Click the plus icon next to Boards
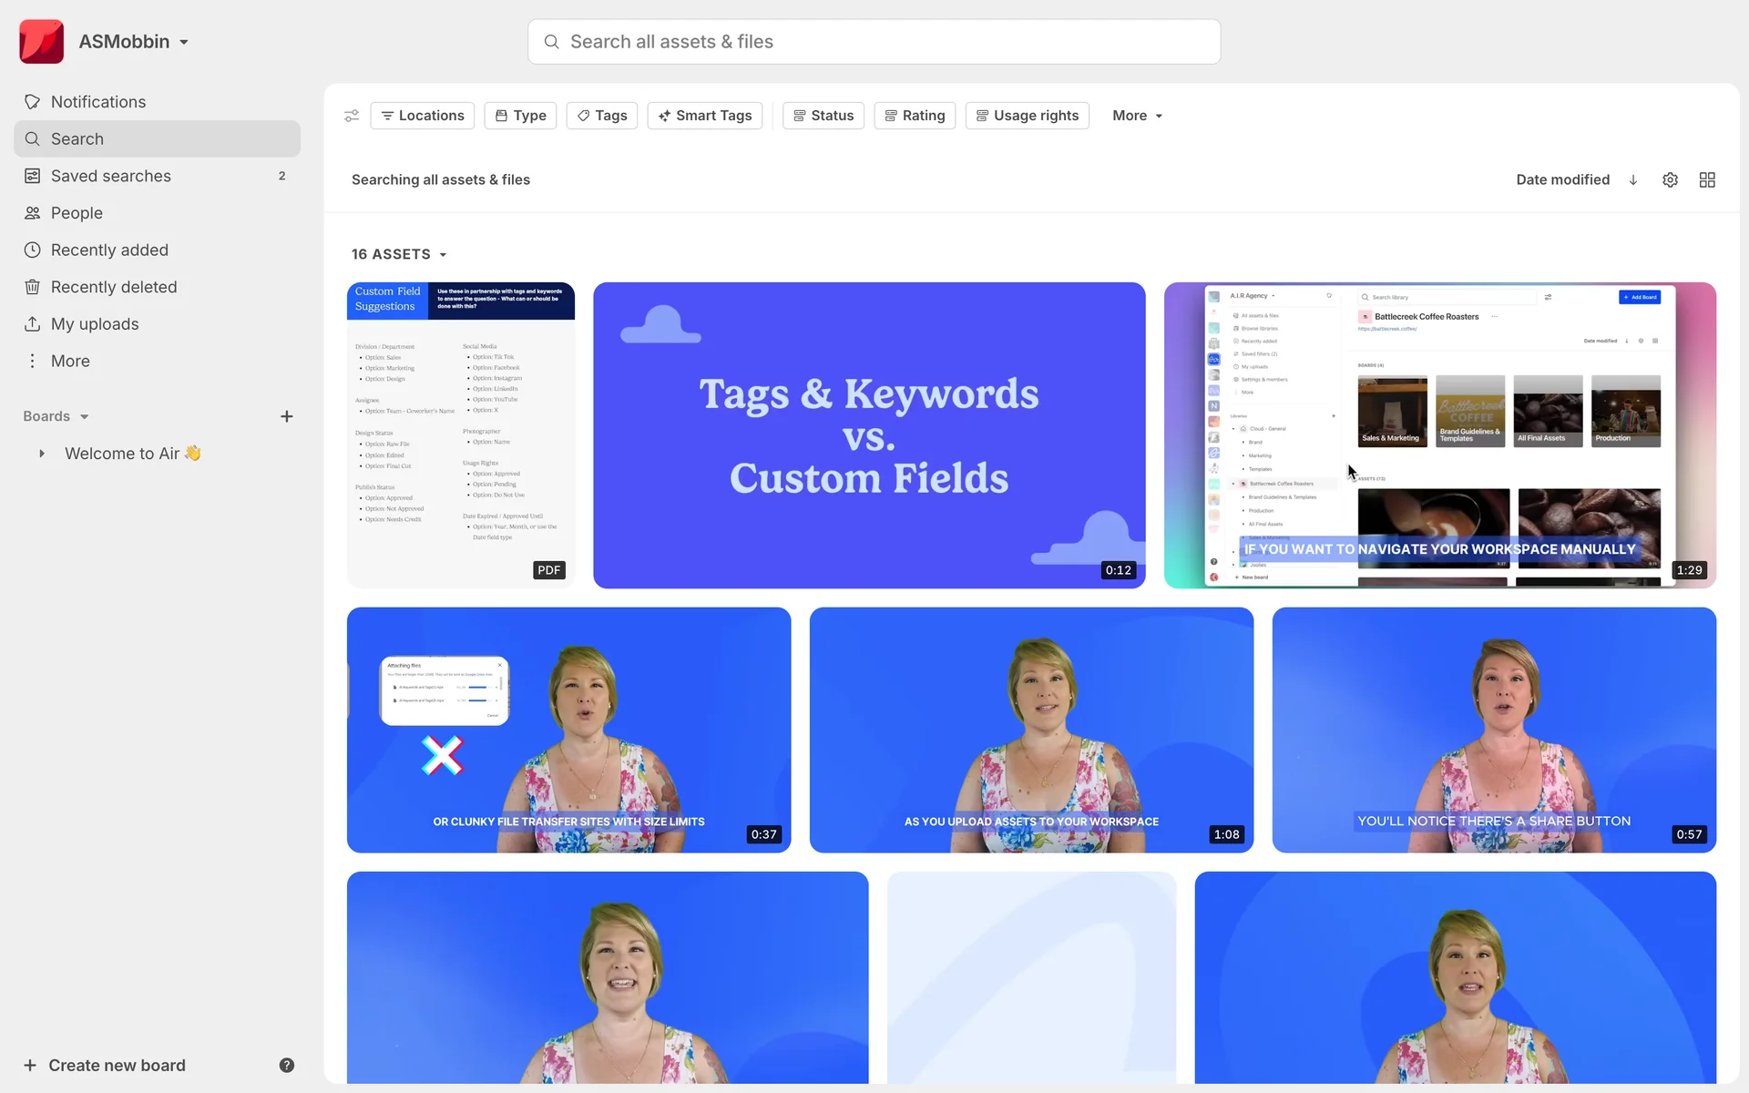1749x1093 pixels. (x=286, y=416)
